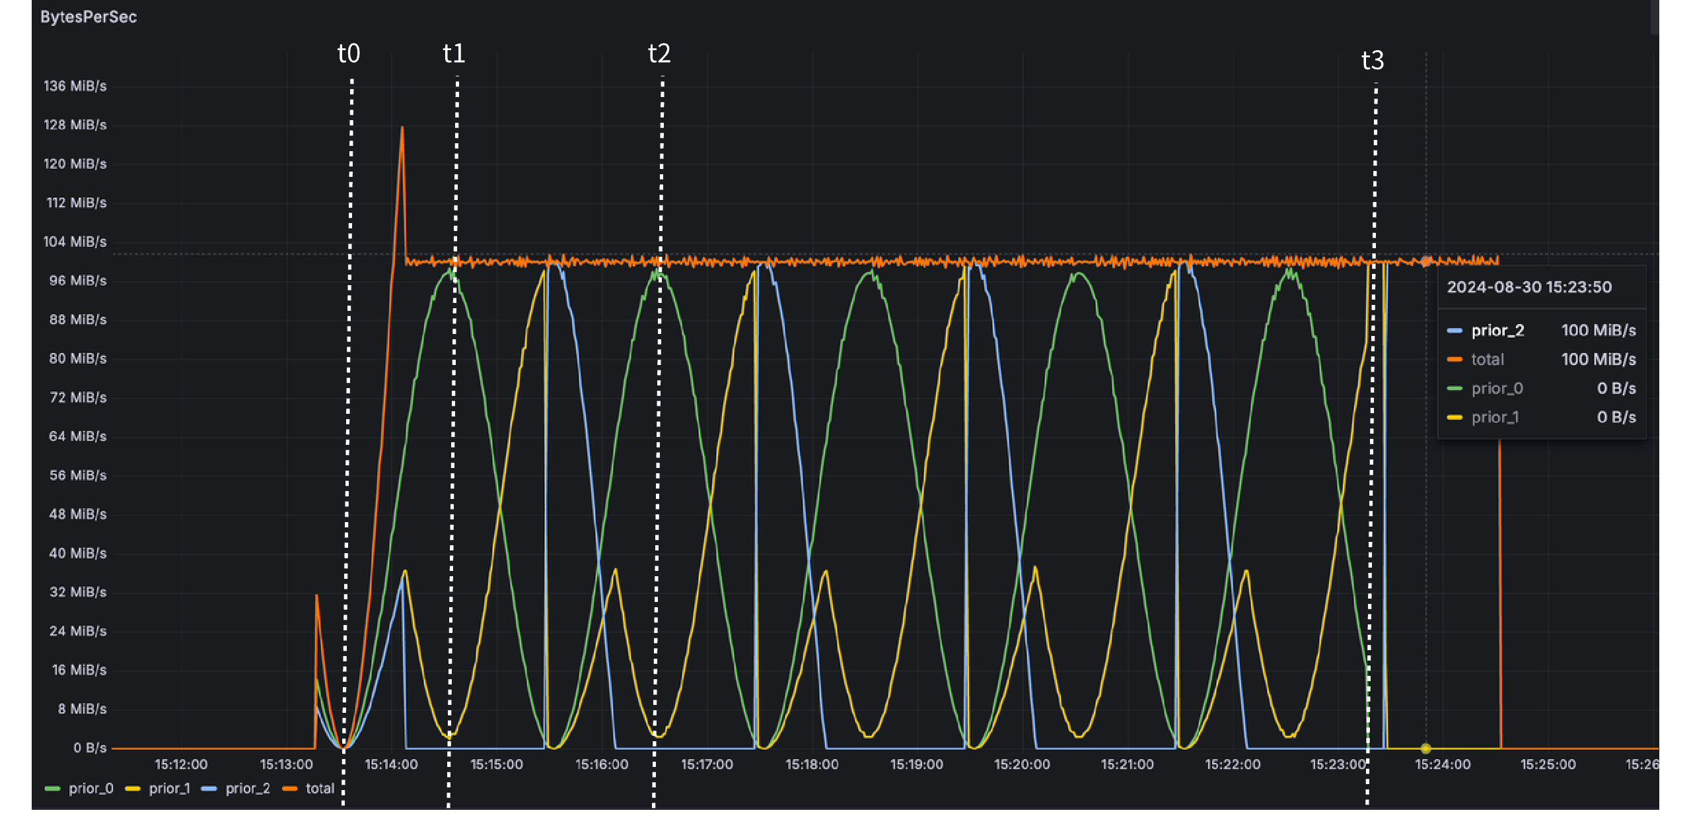The width and height of the screenshot is (1691, 829).
Task: Toggle prior_0 series in bottom legend
Action: pos(90,788)
